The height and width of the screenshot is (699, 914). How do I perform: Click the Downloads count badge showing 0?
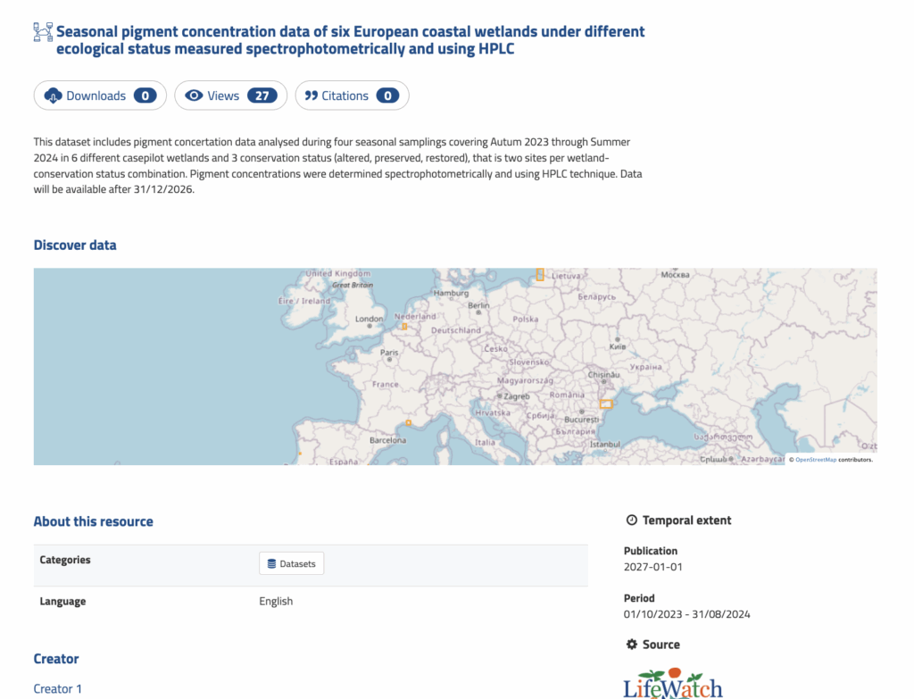point(145,96)
